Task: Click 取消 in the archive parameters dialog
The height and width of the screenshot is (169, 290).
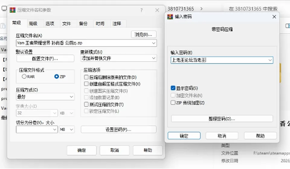Action: click(115, 150)
